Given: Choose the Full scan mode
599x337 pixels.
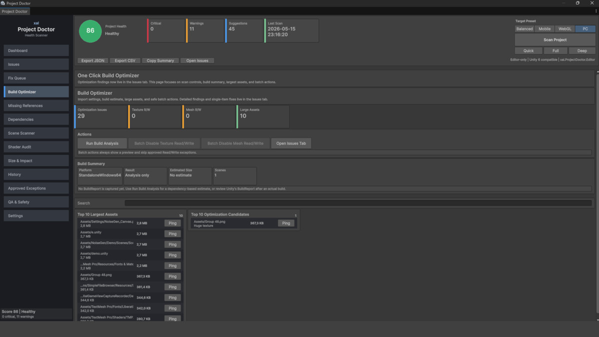Looking at the screenshot, I should pos(556,50).
